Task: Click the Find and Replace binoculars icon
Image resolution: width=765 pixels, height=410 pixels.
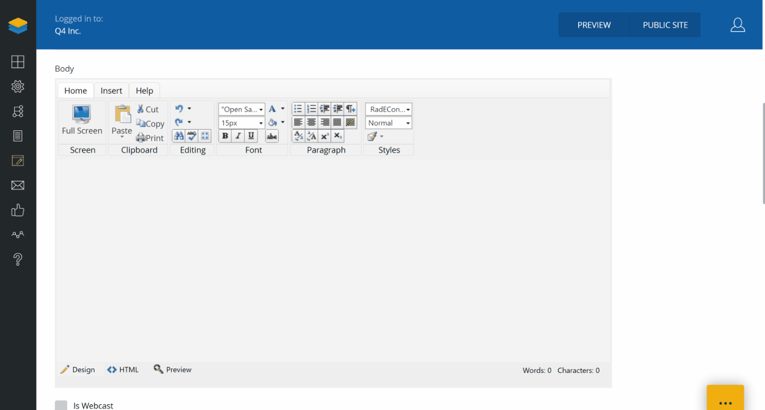Action: [x=179, y=136]
